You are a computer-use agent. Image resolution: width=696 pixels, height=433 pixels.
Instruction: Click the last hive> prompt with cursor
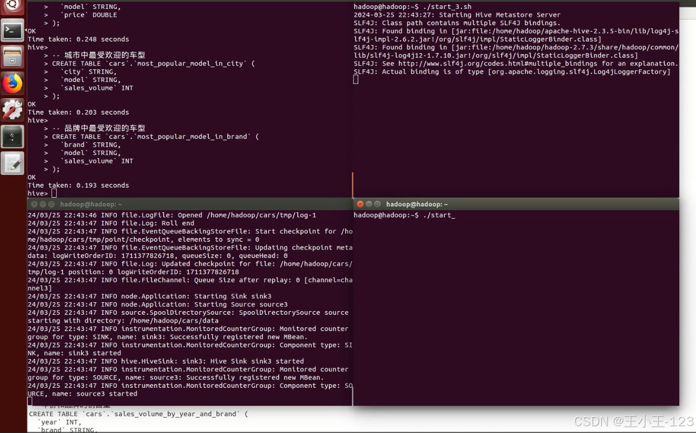click(x=42, y=193)
